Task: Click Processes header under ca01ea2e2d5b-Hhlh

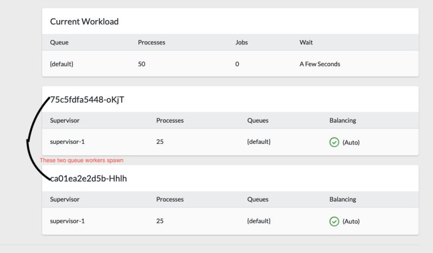Action: [x=170, y=199]
